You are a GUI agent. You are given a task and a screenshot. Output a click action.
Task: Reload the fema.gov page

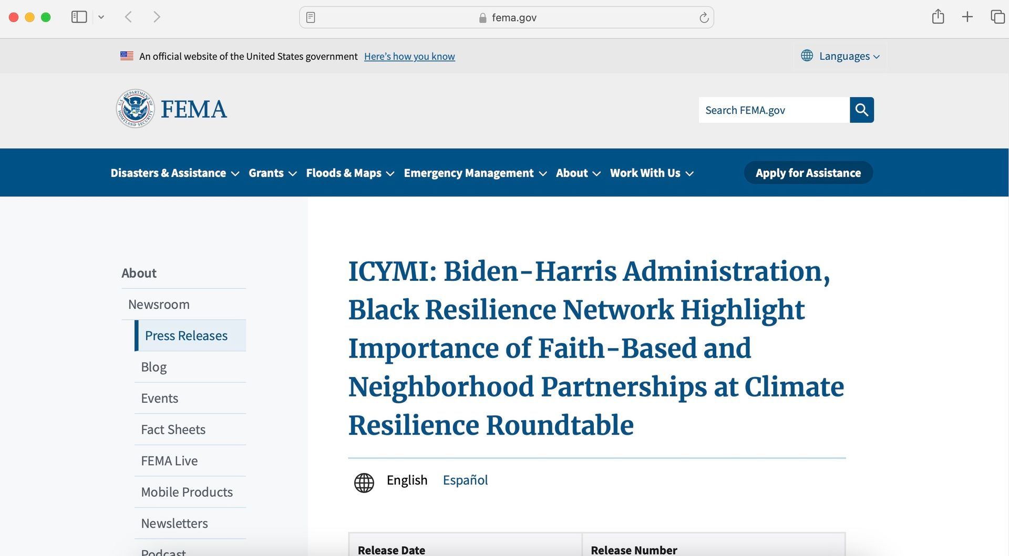click(704, 18)
